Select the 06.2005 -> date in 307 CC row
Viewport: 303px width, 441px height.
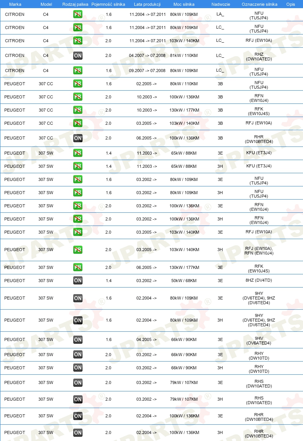[x=146, y=138]
